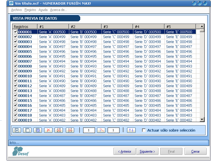Toggle checkbox for record 000005
This screenshot has width=211, height=161.
point(15,51)
